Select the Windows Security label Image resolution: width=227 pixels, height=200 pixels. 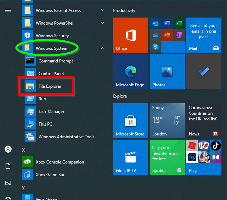click(52, 35)
